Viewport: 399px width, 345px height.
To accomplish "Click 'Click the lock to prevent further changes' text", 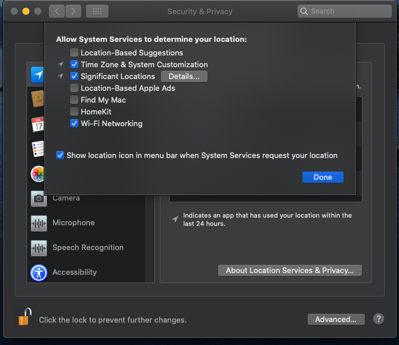I will click(x=113, y=320).
